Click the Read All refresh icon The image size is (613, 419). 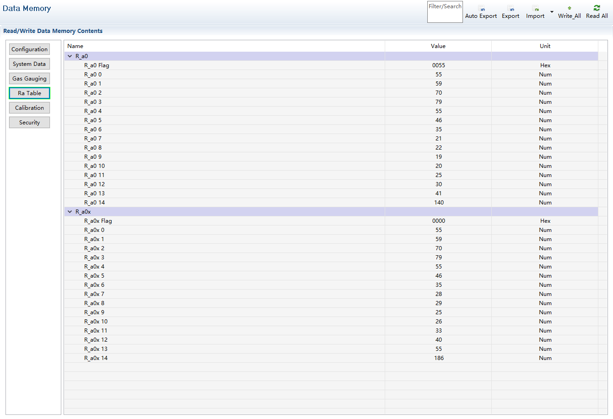(597, 8)
